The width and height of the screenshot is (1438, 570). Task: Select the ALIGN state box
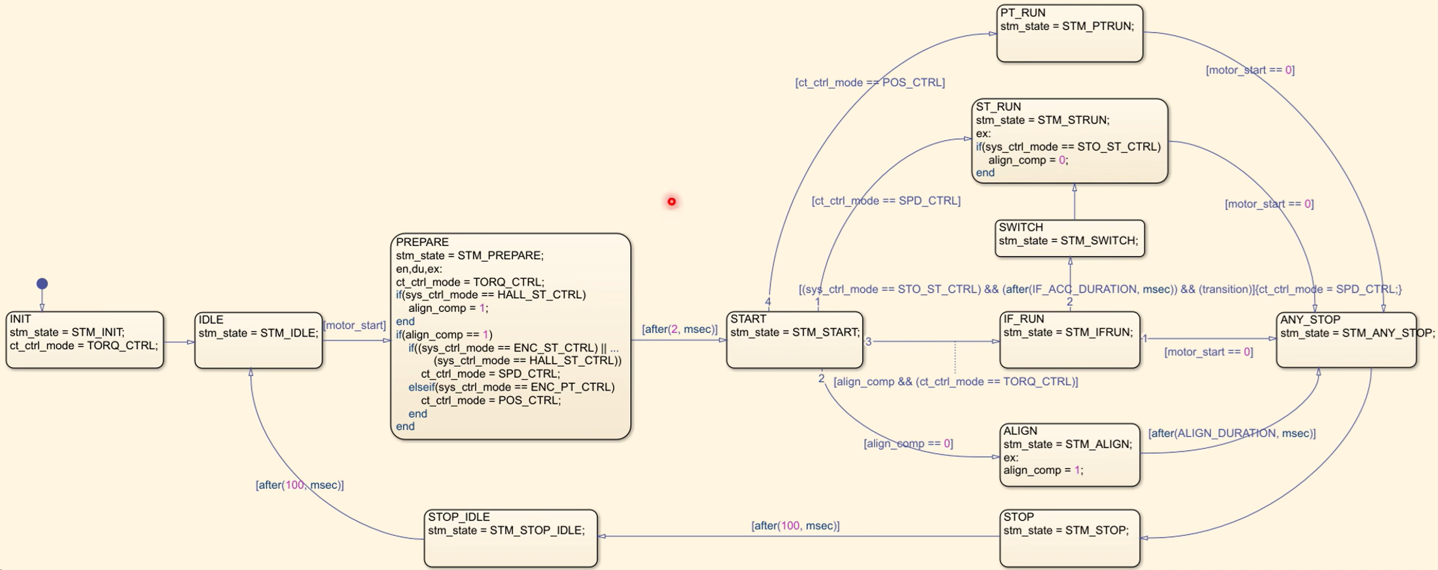point(1069,455)
